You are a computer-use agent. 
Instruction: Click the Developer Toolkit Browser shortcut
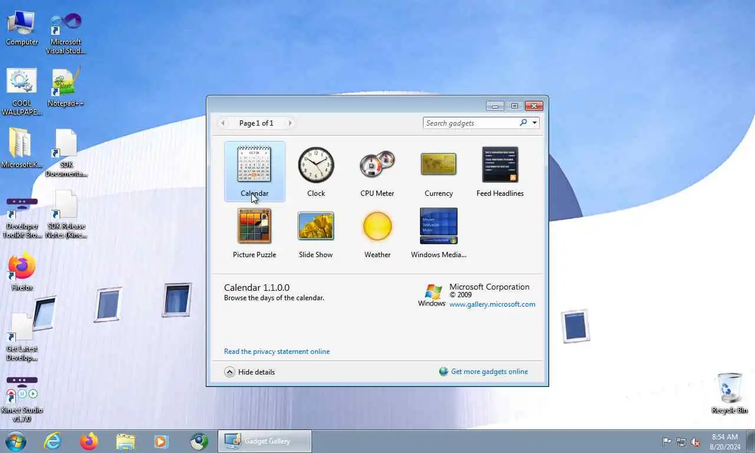pyautogui.click(x=22, y=217)
